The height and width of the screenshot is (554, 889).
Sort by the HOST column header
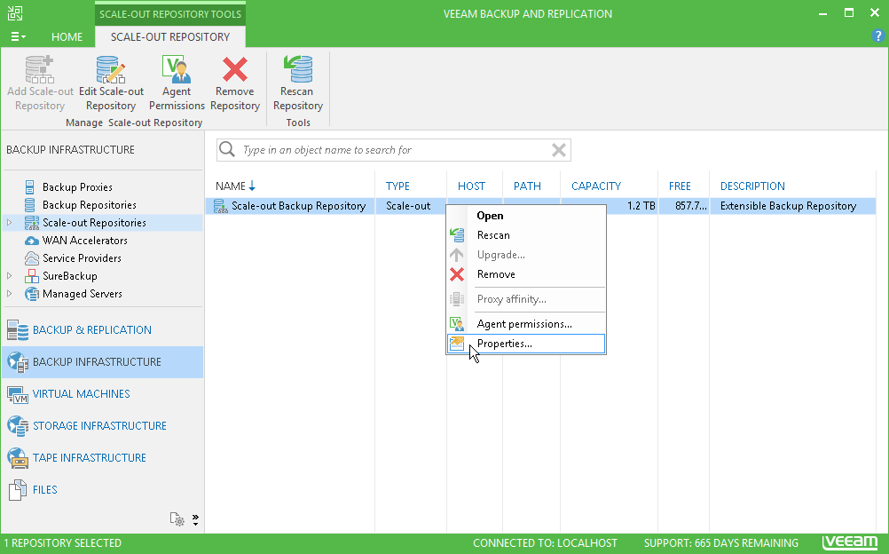point(471,186)
